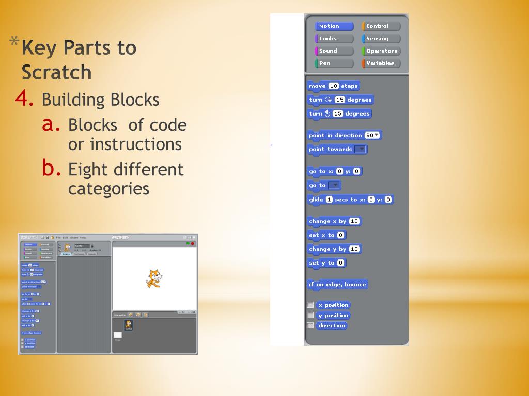
Task: Open Operators blocks in the large palette
Action: coord(381,51)
